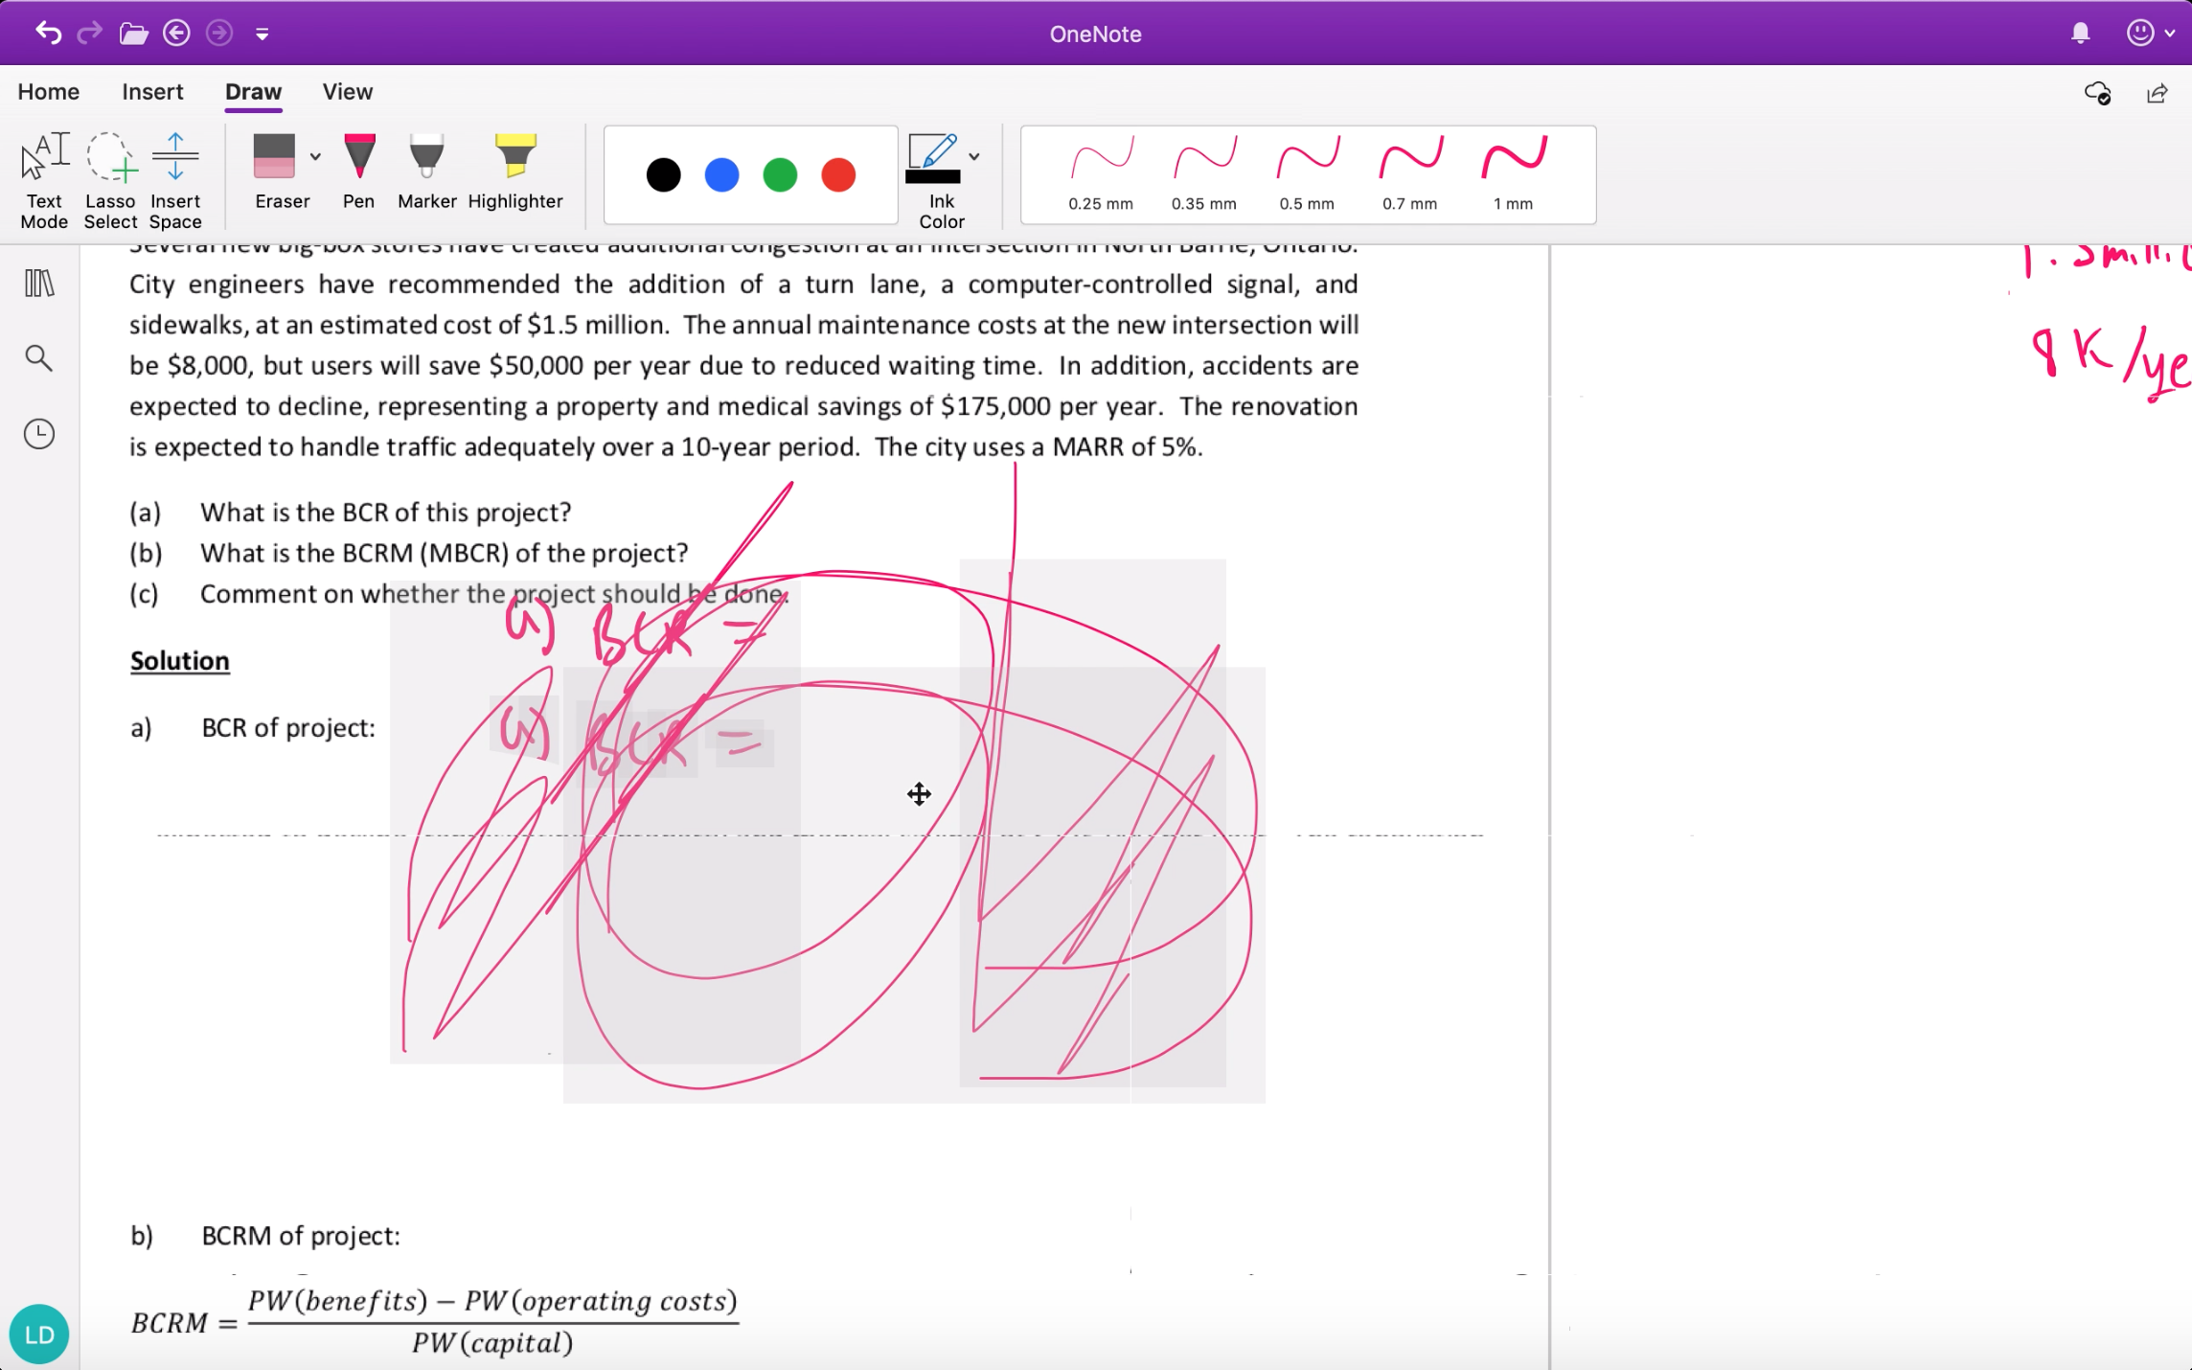
Task: Open the feedback smiley menu
Action: (x=2150, y=34)
